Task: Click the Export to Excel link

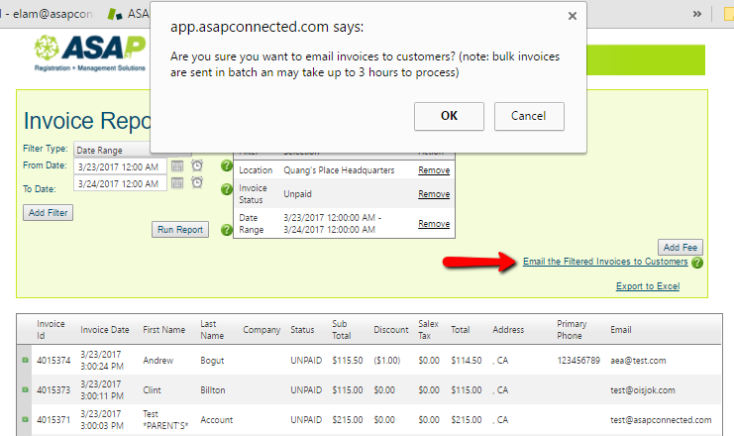Action: 647,286
